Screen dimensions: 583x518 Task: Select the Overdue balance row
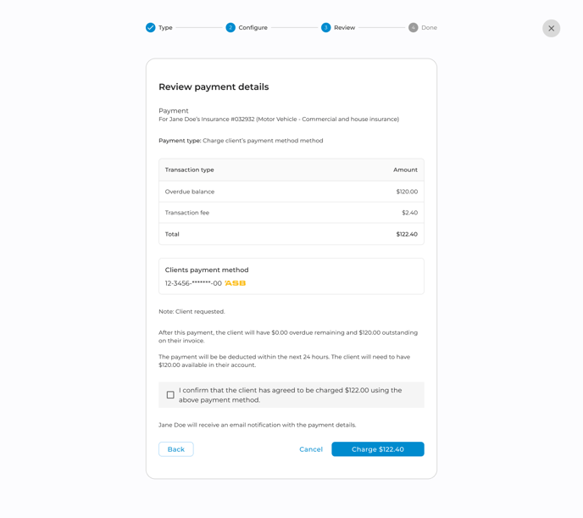pos(291,192)
